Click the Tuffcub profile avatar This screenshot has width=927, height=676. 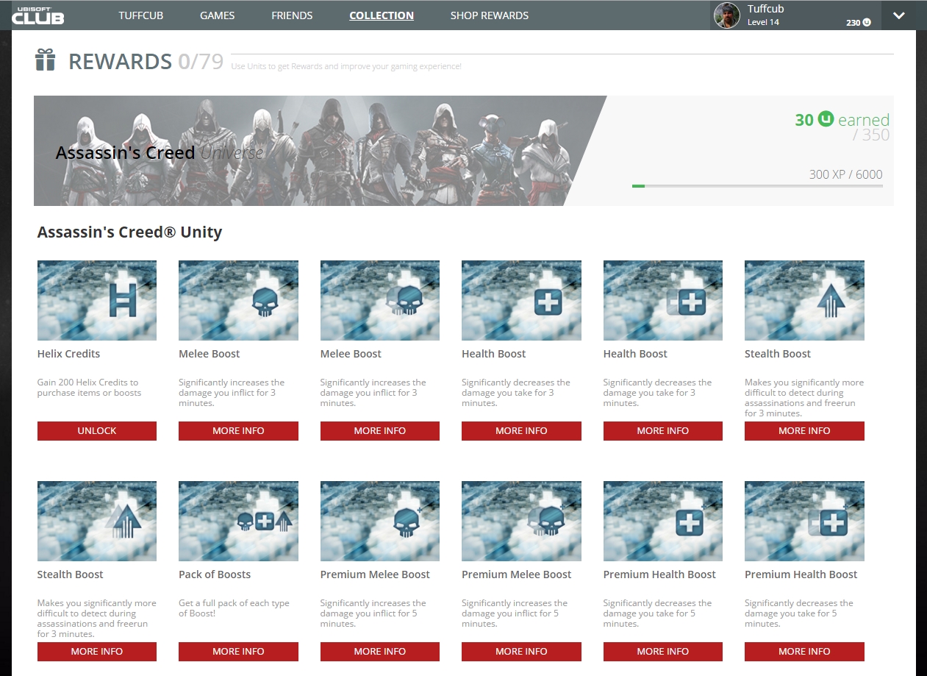tap(727, 15)
